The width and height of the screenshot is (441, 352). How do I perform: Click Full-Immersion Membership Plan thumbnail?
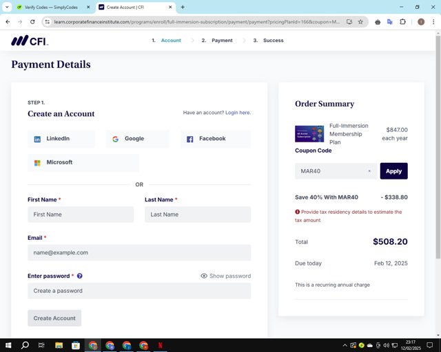pos(309,133)
